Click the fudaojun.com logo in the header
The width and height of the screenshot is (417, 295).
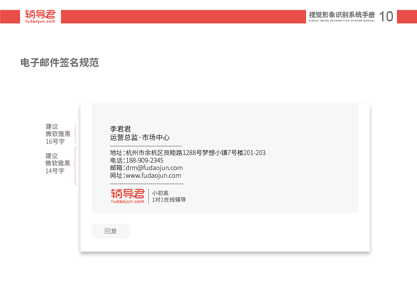point(40,16)
